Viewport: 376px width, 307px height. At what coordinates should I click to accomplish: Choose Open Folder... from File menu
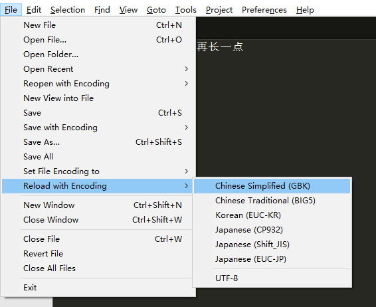[97, 54]
